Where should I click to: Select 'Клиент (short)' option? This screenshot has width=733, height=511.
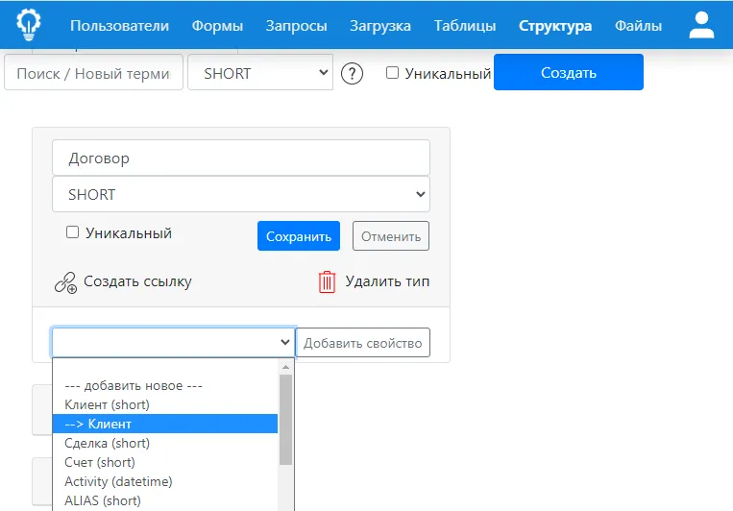(x=165, y=405)
